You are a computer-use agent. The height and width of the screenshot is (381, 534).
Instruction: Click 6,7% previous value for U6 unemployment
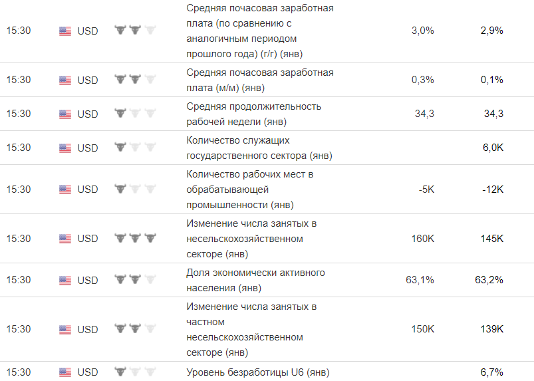point(491,372)
